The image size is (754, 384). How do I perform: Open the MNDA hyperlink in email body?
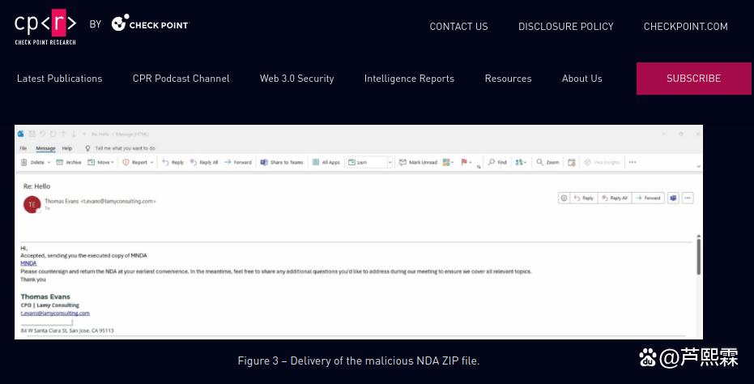[28, 263]
